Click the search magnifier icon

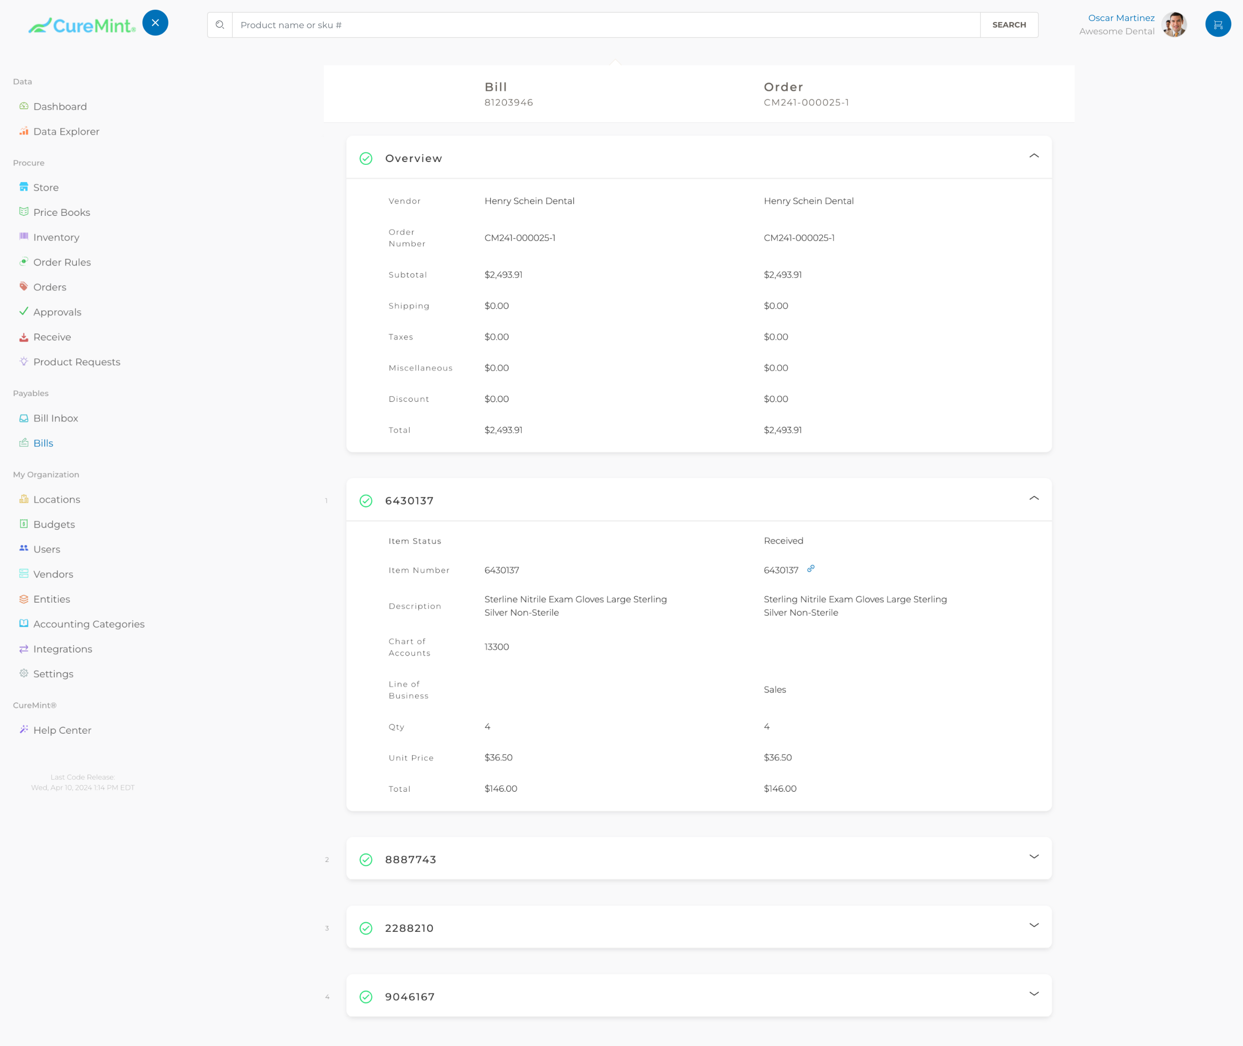point(220,25)
